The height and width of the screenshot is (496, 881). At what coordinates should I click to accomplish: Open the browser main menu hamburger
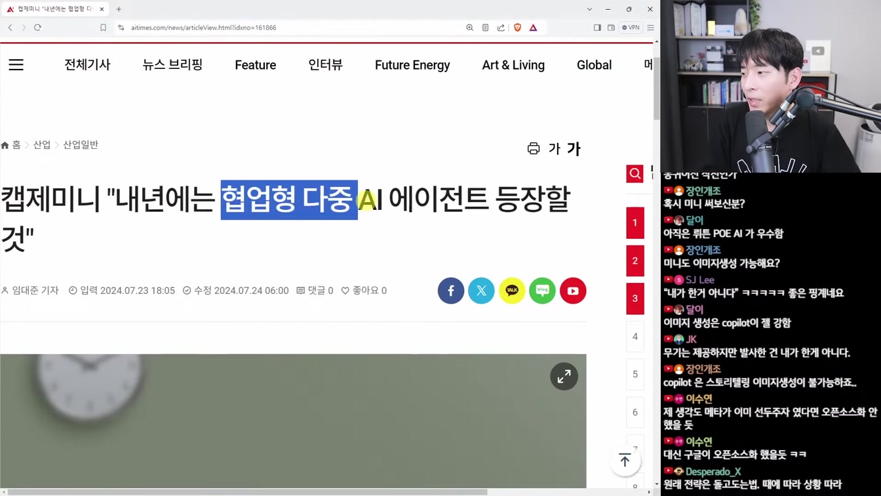[650, 28]
